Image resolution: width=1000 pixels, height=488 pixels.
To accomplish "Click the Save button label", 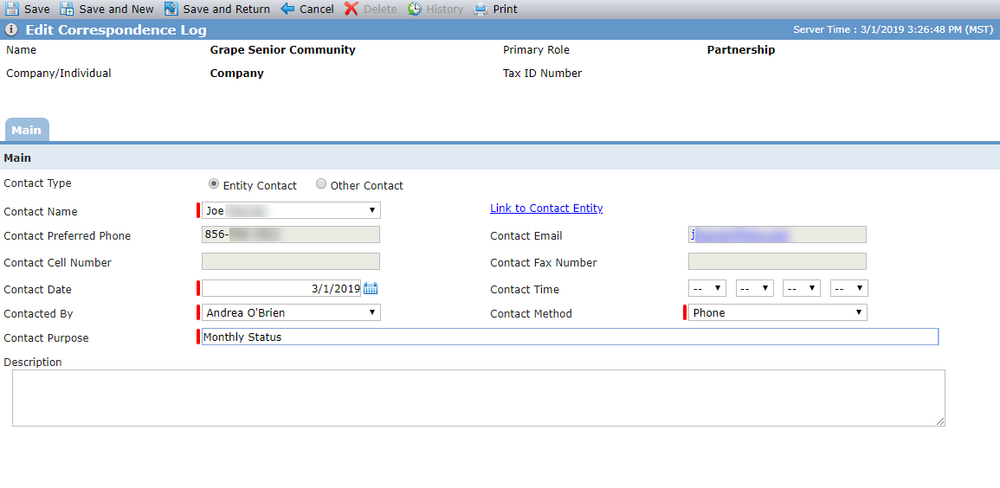I will tap(37, 10).
